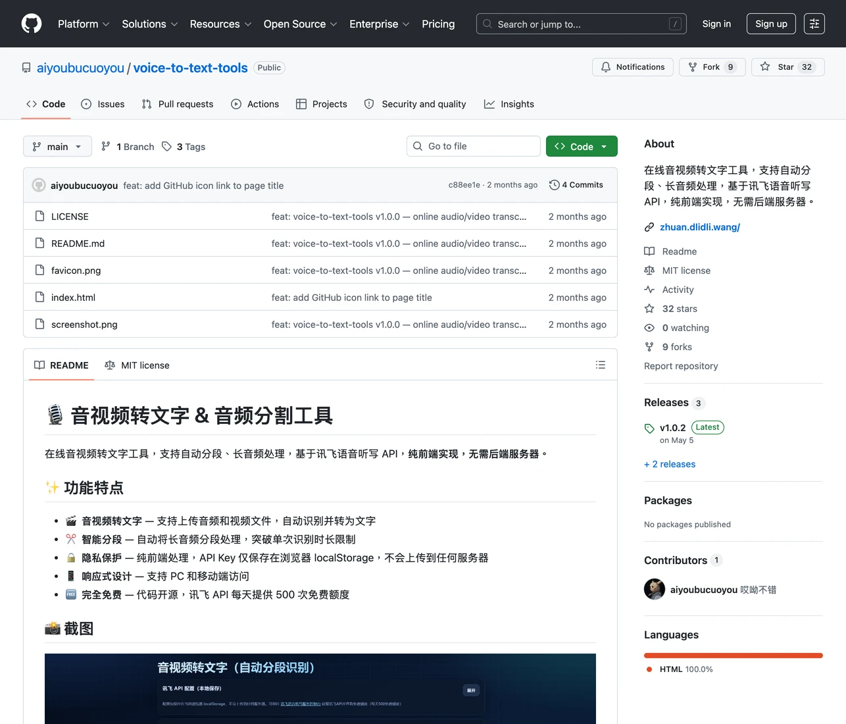Open the 1 Branch link
This screenshot has width=846, height=724.
pyautogui.click(x=128, y=146)
